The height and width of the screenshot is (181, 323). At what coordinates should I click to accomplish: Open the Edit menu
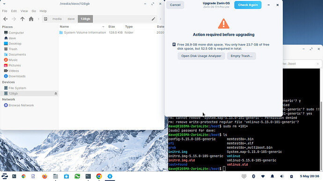(x=14, y=11)
